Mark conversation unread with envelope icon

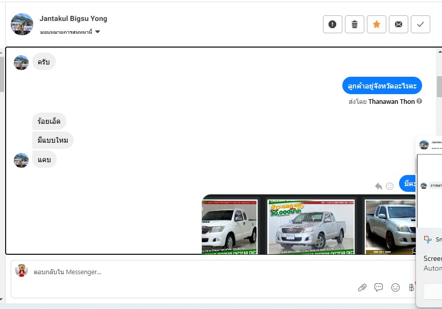[398, 24]
